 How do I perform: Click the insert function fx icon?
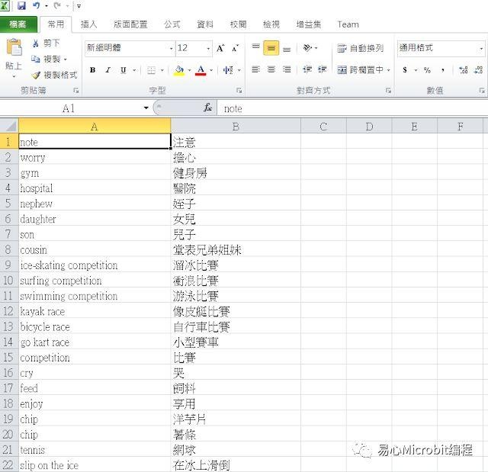208,108
